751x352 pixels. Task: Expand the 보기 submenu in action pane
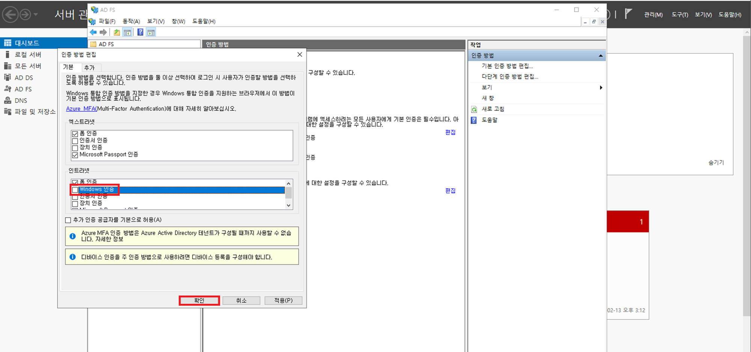pyautogui.click(x=601, y=88)
